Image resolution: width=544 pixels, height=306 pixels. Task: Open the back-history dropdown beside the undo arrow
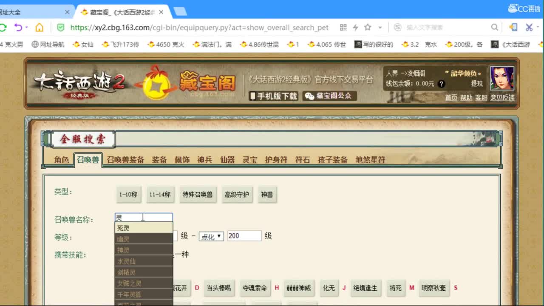[x=26, y=28]
